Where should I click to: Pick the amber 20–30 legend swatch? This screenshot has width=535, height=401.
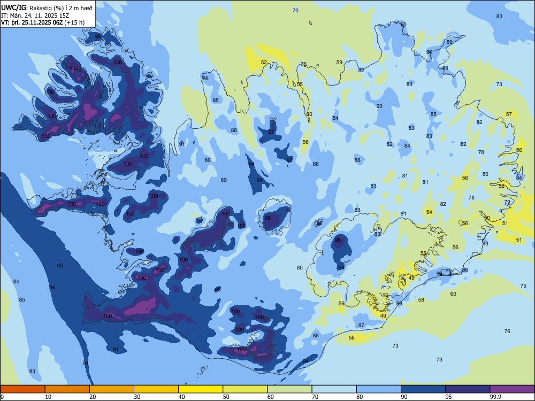112,389
